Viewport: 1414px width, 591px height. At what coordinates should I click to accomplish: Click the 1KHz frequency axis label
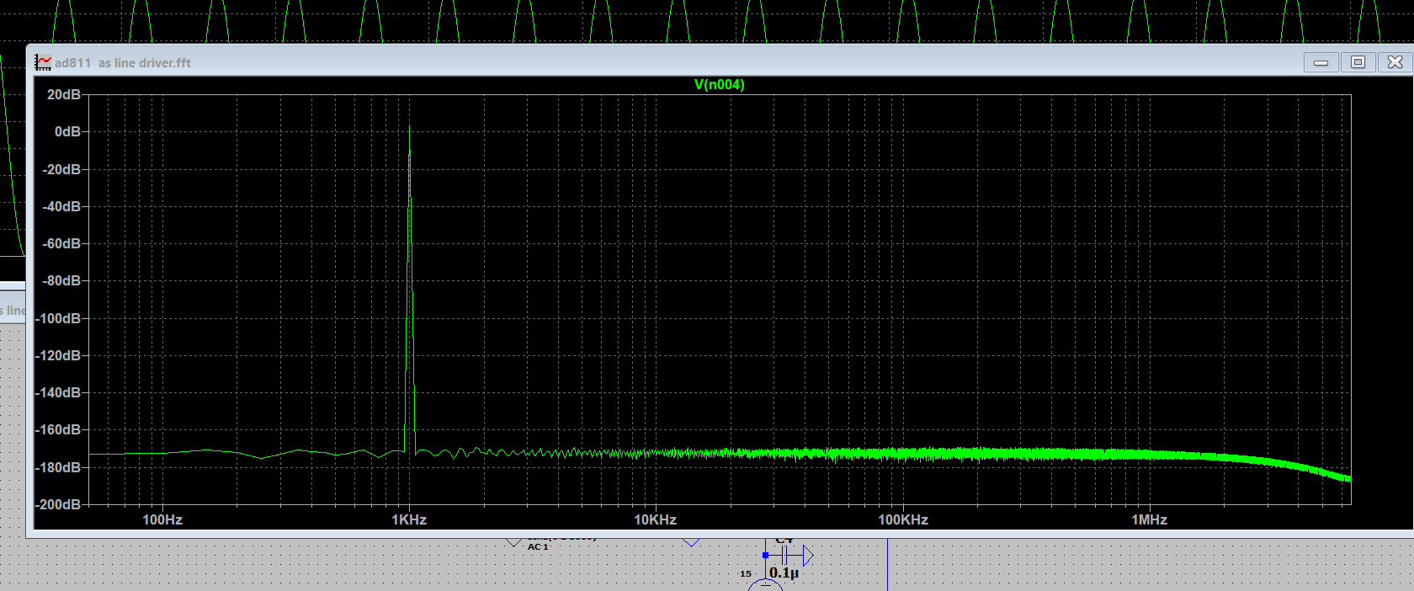click(x=409, y=519)
